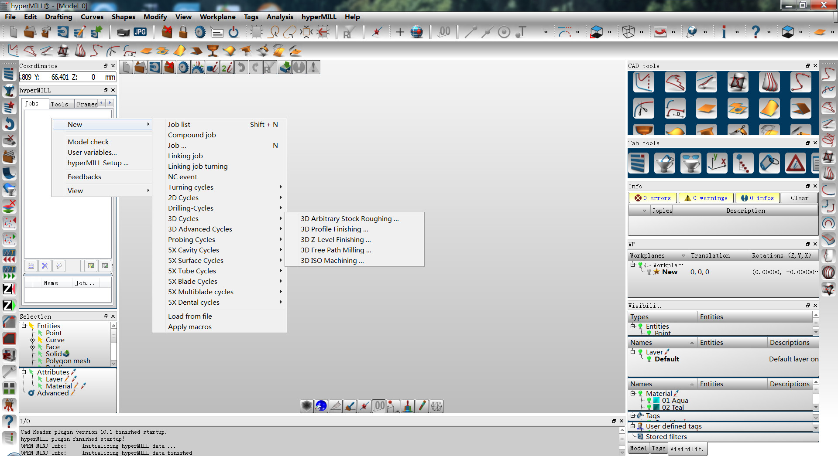Toggle visibility bulb of Layer group
This screenshot has height=456, width=838.
point(640,352)
